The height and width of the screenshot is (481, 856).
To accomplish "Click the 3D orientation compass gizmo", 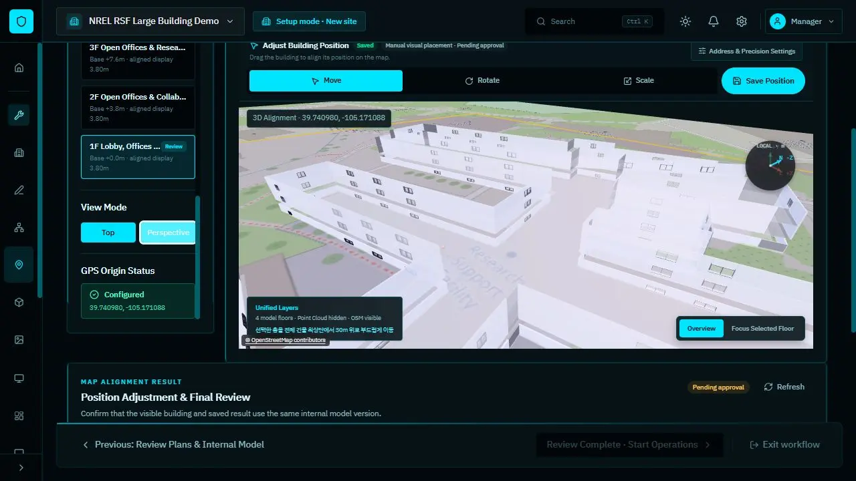I will click(x=770, y=165).
